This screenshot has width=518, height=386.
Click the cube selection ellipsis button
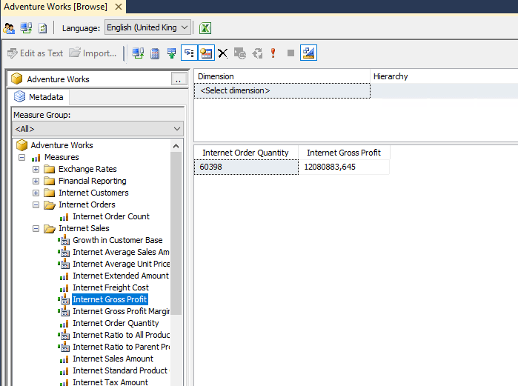coord(179,79)
